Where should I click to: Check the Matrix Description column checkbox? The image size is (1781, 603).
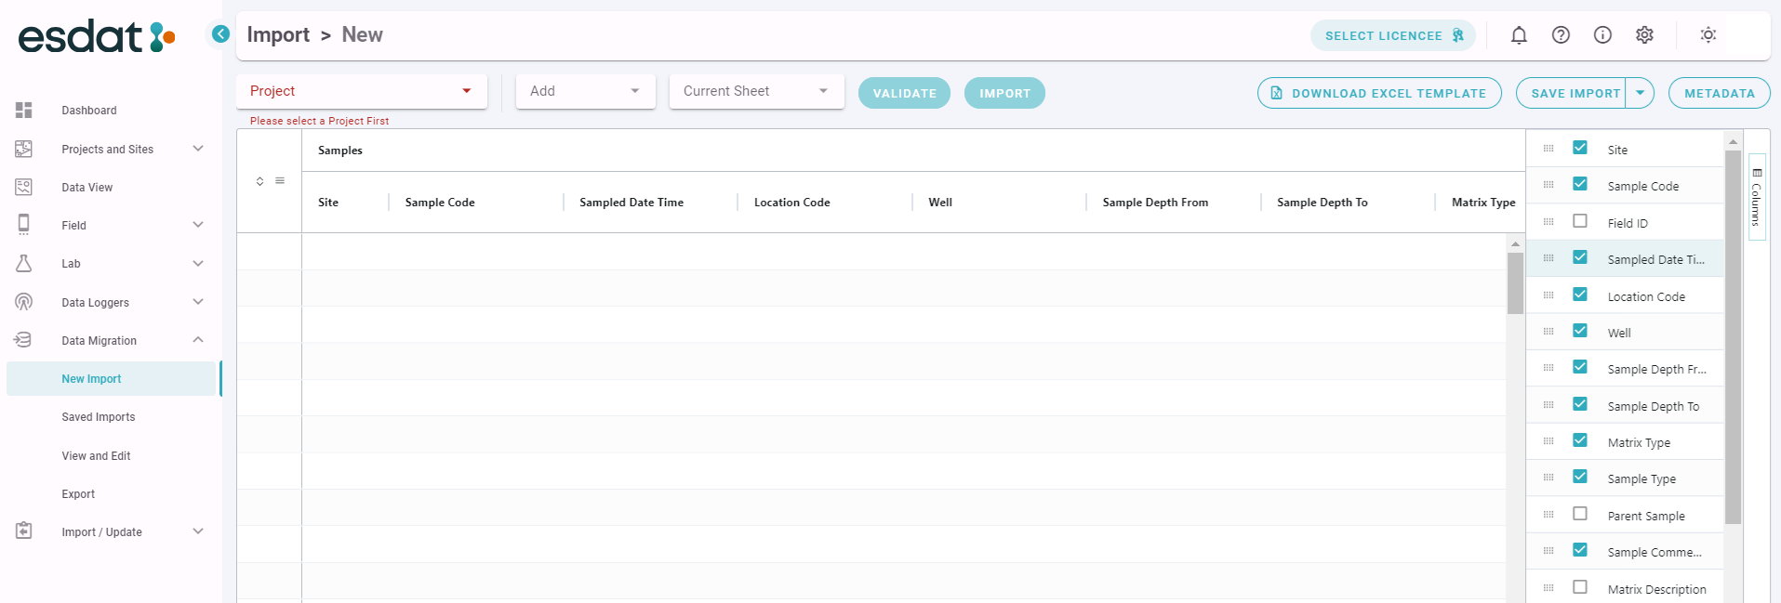coord(1580,587)
